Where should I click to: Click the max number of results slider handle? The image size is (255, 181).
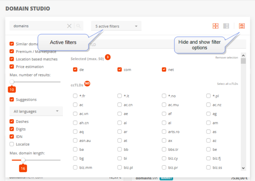click(12, 82)
